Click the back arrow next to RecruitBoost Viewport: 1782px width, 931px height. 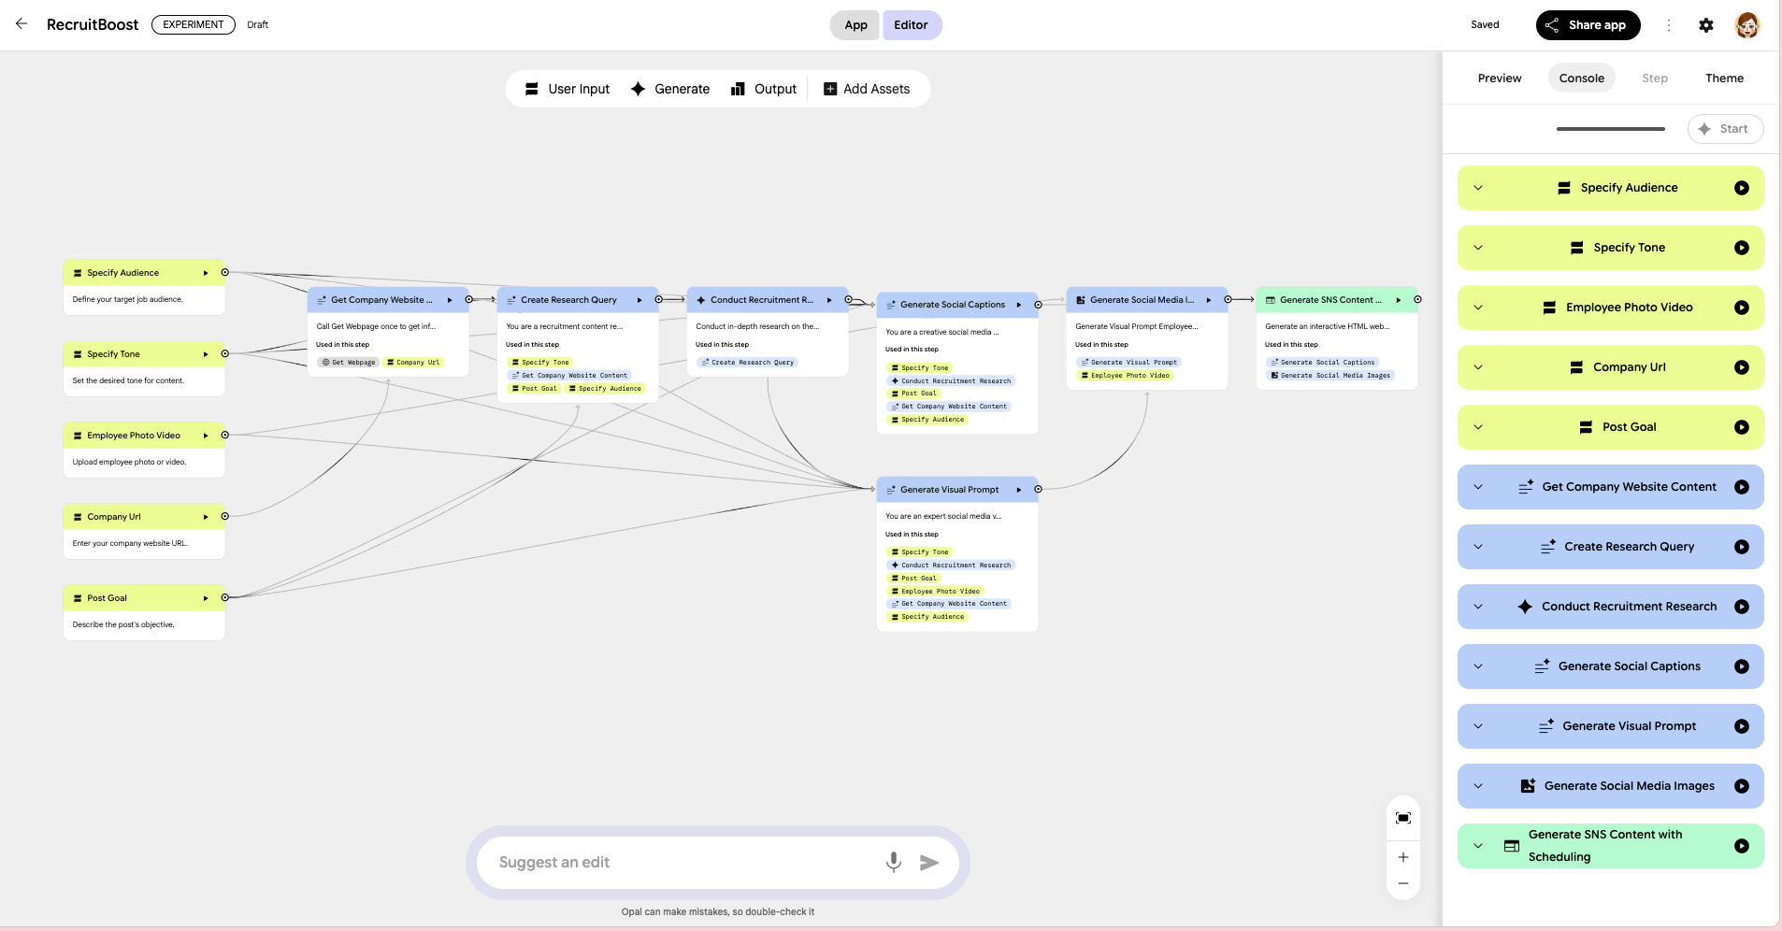pyautogui.click(x=22, y=24)
